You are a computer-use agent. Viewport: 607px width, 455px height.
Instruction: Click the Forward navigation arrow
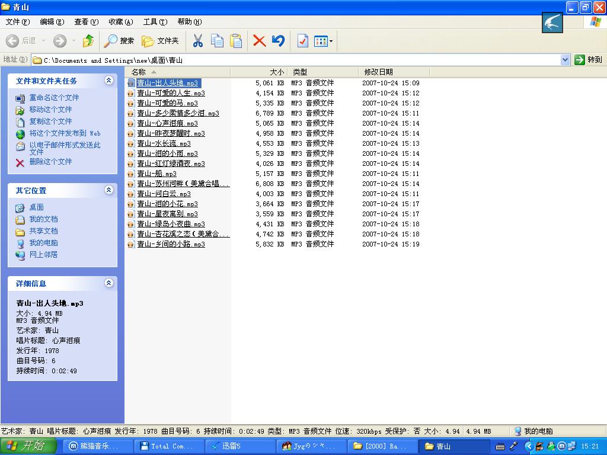pyautogui.click(x=60, y=41)
